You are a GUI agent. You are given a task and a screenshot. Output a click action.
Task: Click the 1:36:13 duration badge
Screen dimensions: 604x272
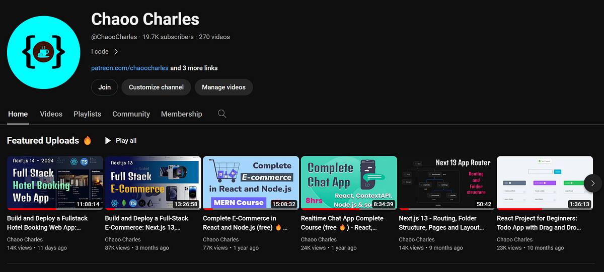click(579, 204)
